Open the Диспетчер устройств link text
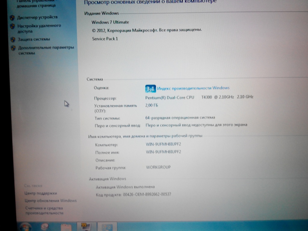Image resolution: width=308 pixels, height=231 pixels. [x=38, y=17]
